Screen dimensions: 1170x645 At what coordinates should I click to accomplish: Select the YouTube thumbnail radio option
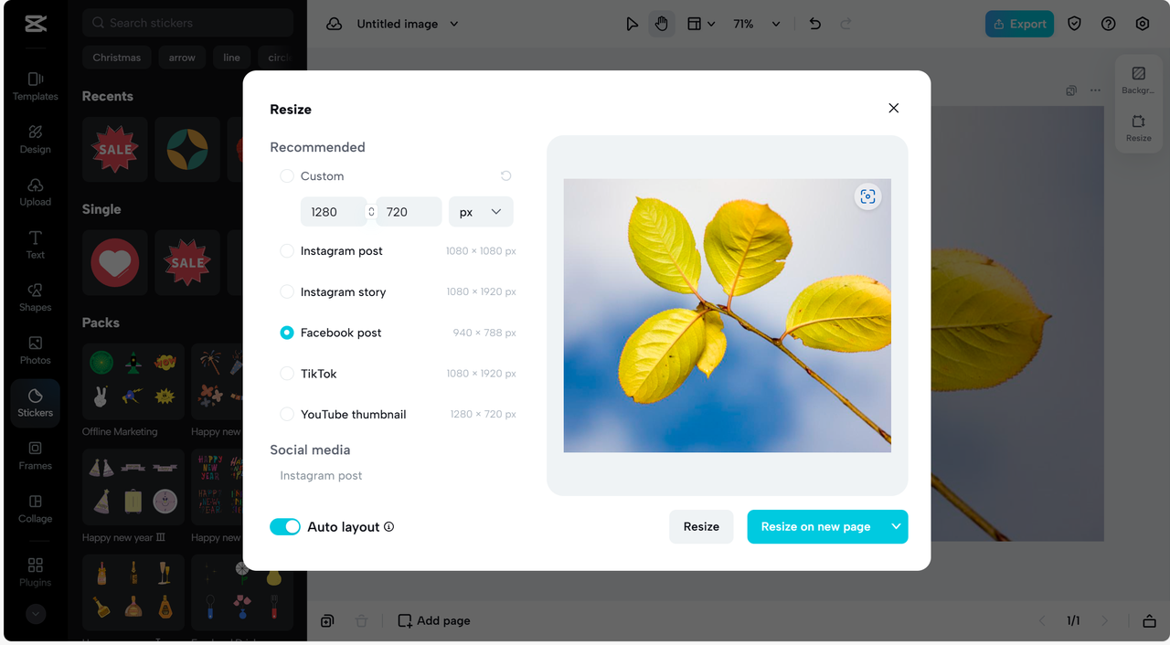pos(287,414)
